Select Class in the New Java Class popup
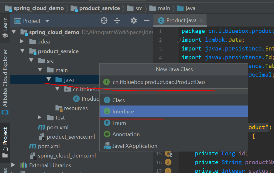This screenshot has width=274, height=173. [x=118, y=100]
